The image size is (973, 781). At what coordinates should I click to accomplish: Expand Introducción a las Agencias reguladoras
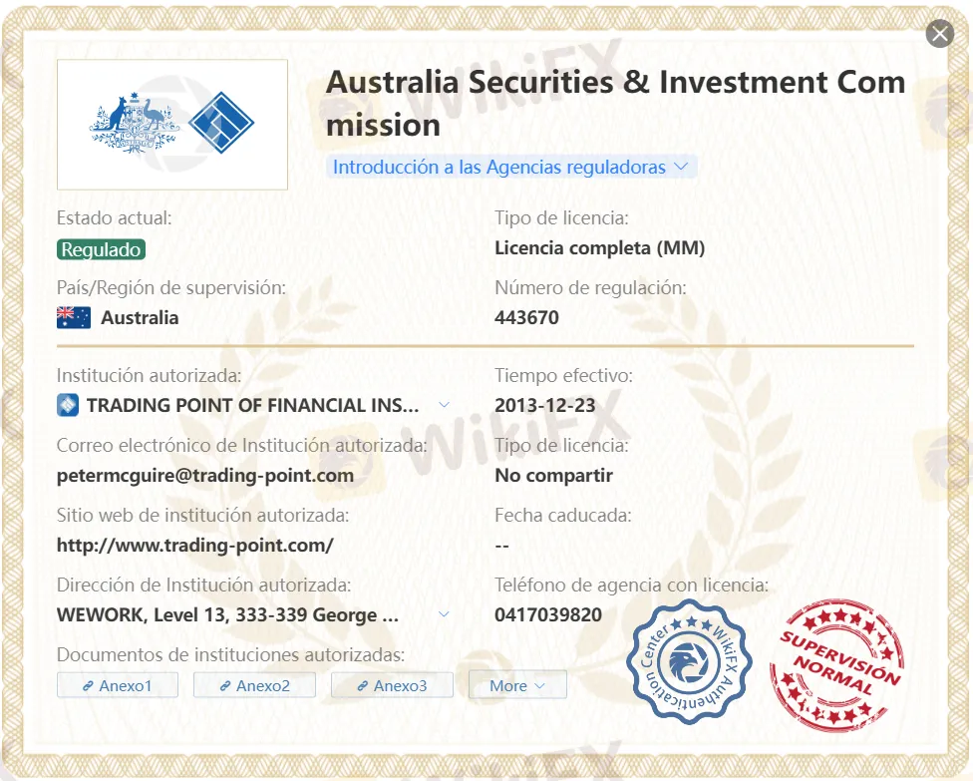(510, 167)
